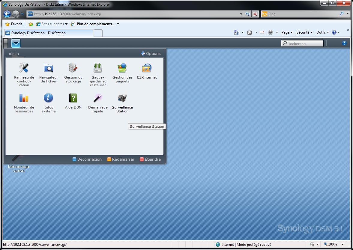Click Éteindre to shut down
The image size is (353, 250).
click(x=150, y=159)
